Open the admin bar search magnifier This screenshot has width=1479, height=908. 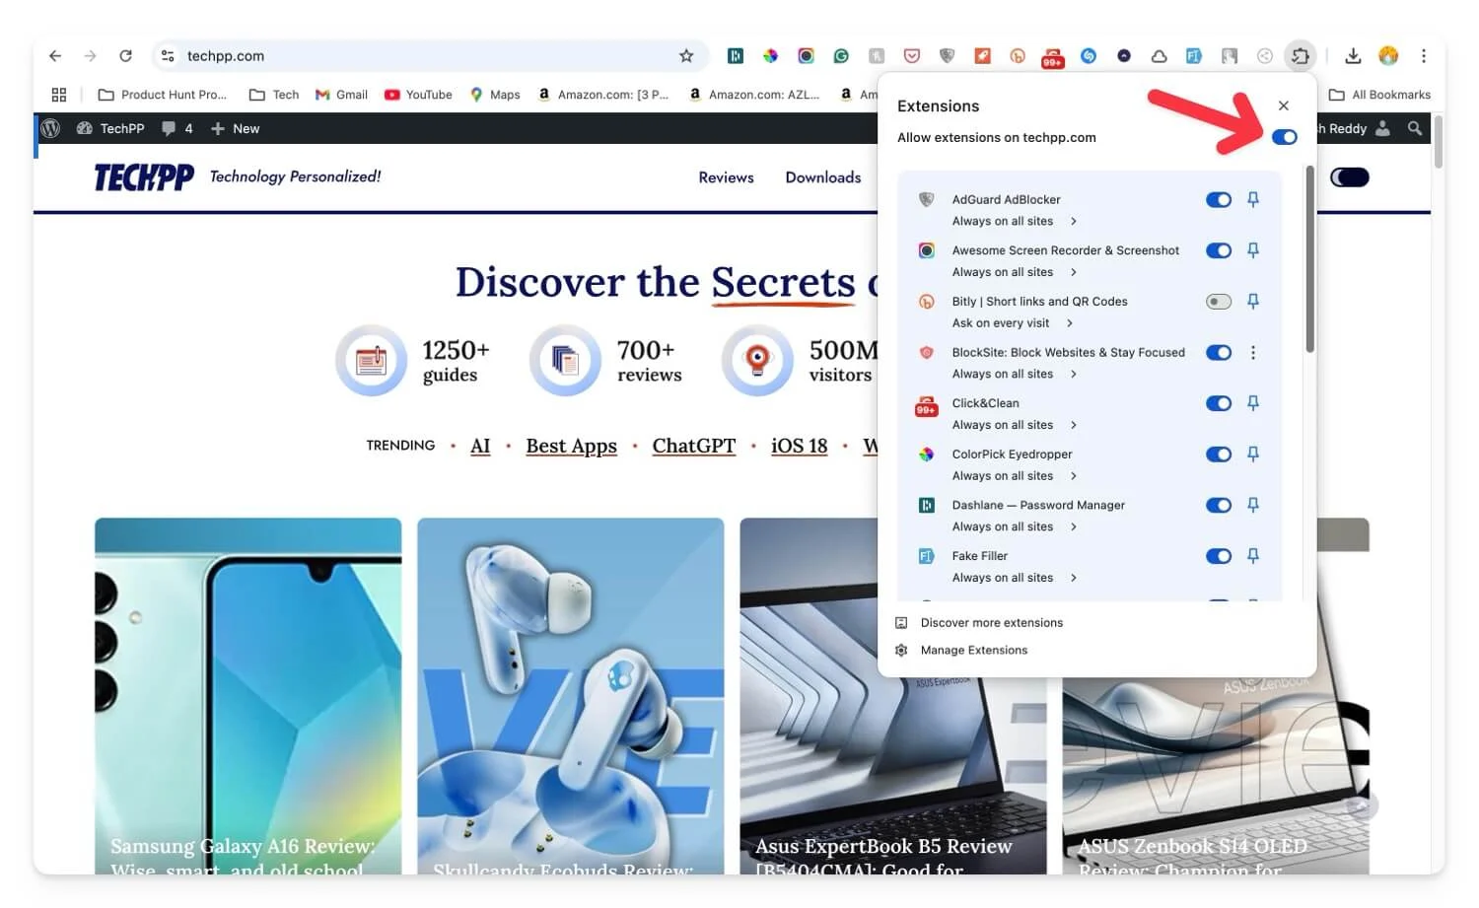[1415, 128]
